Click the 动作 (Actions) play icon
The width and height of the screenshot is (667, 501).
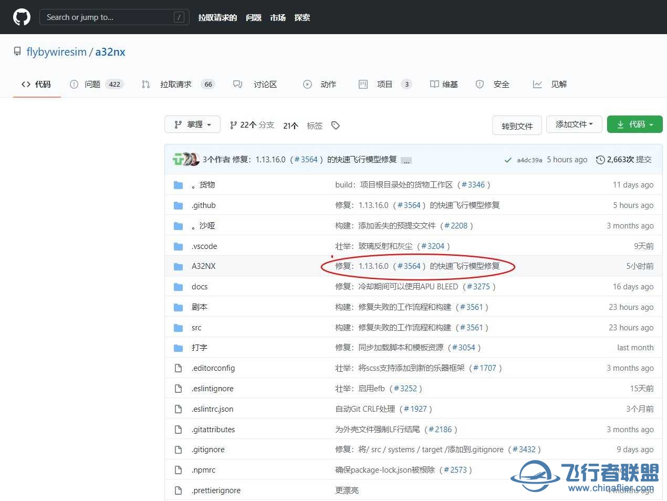(x=307, y=84)
